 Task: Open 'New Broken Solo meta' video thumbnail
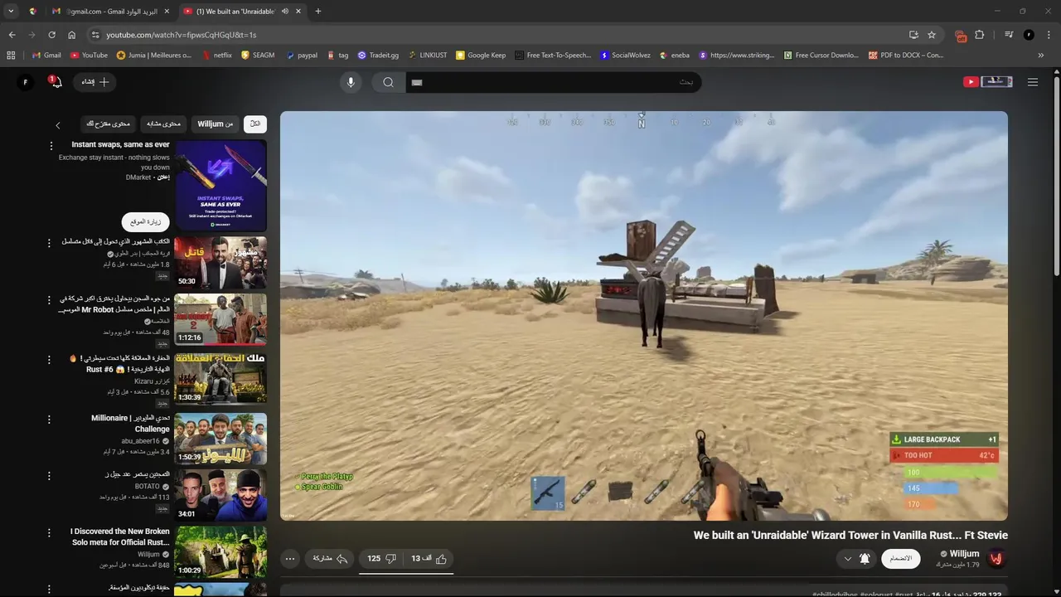[x=220, y=551]
